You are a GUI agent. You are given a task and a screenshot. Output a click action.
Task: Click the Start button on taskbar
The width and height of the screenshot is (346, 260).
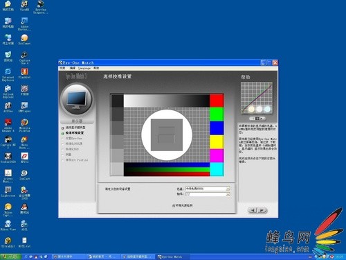(x=10, y=257)
